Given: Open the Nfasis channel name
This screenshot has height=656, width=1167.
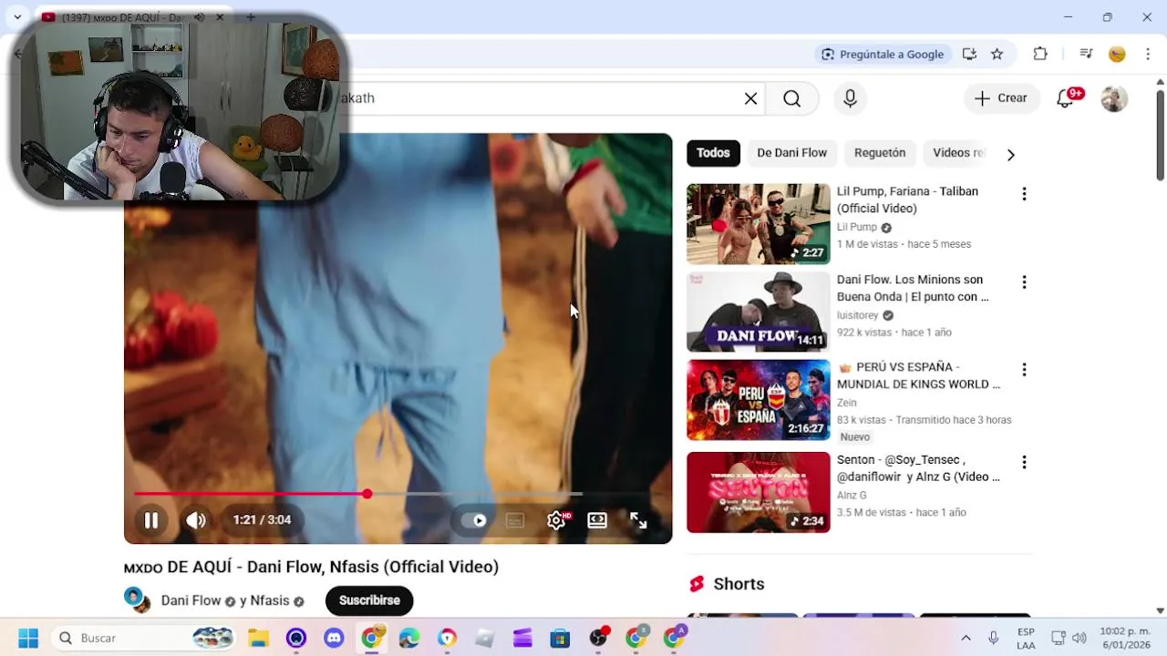Looking at the screenshot, I should [x=270, y=600].
